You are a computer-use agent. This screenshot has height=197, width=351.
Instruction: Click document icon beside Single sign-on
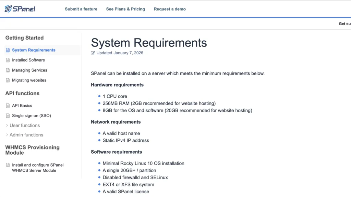[x=8, y=116]
